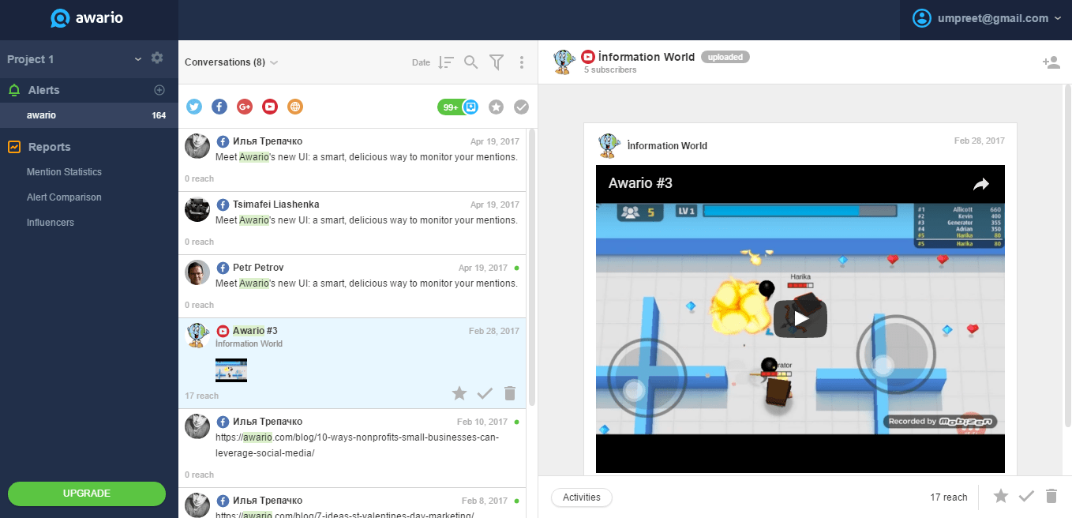Toggle Web source filter globe
Viewport: 1072px width, 518px height.
pos(295,107)
